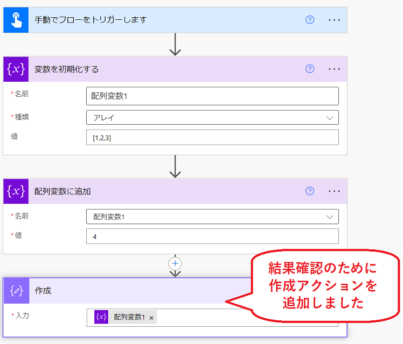Open the 配列変数に追加 ellipsis menu

click(x=334, y=191)
